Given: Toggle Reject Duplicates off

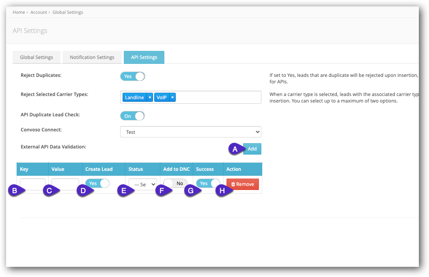Looking at the screenshot, I should pyautogui.click(x=132, y=76).
